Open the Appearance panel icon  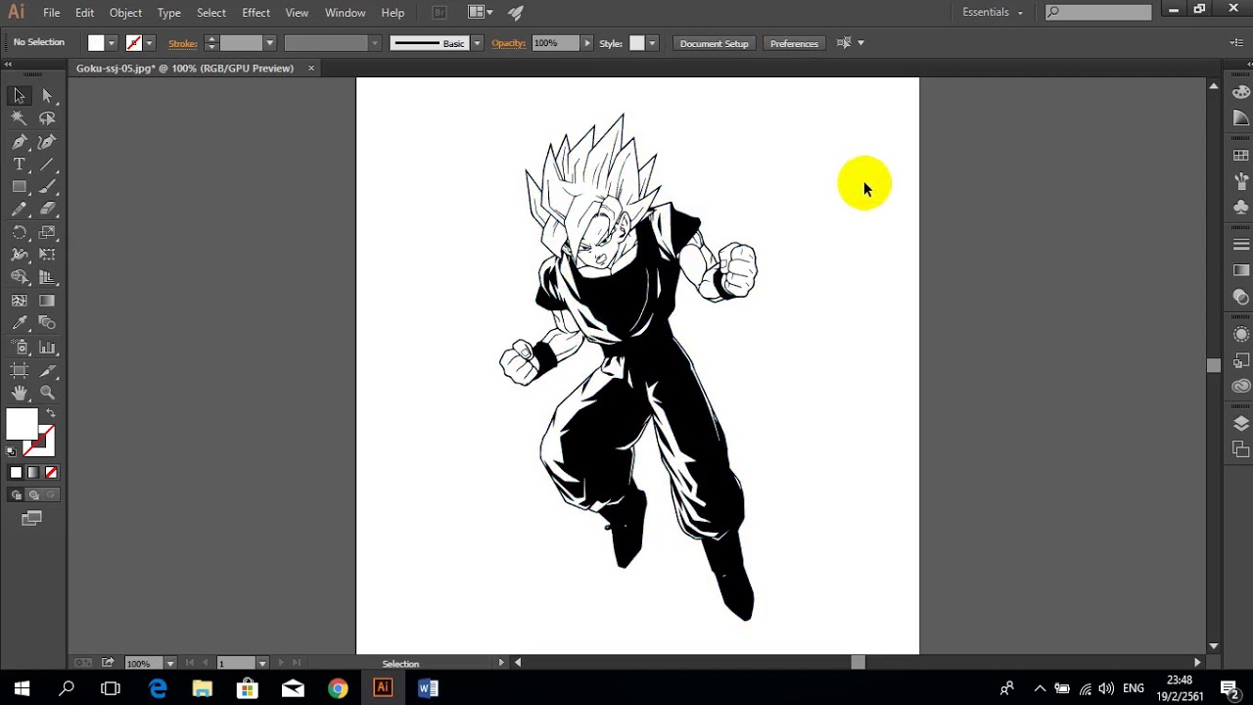pos(1241,334)
